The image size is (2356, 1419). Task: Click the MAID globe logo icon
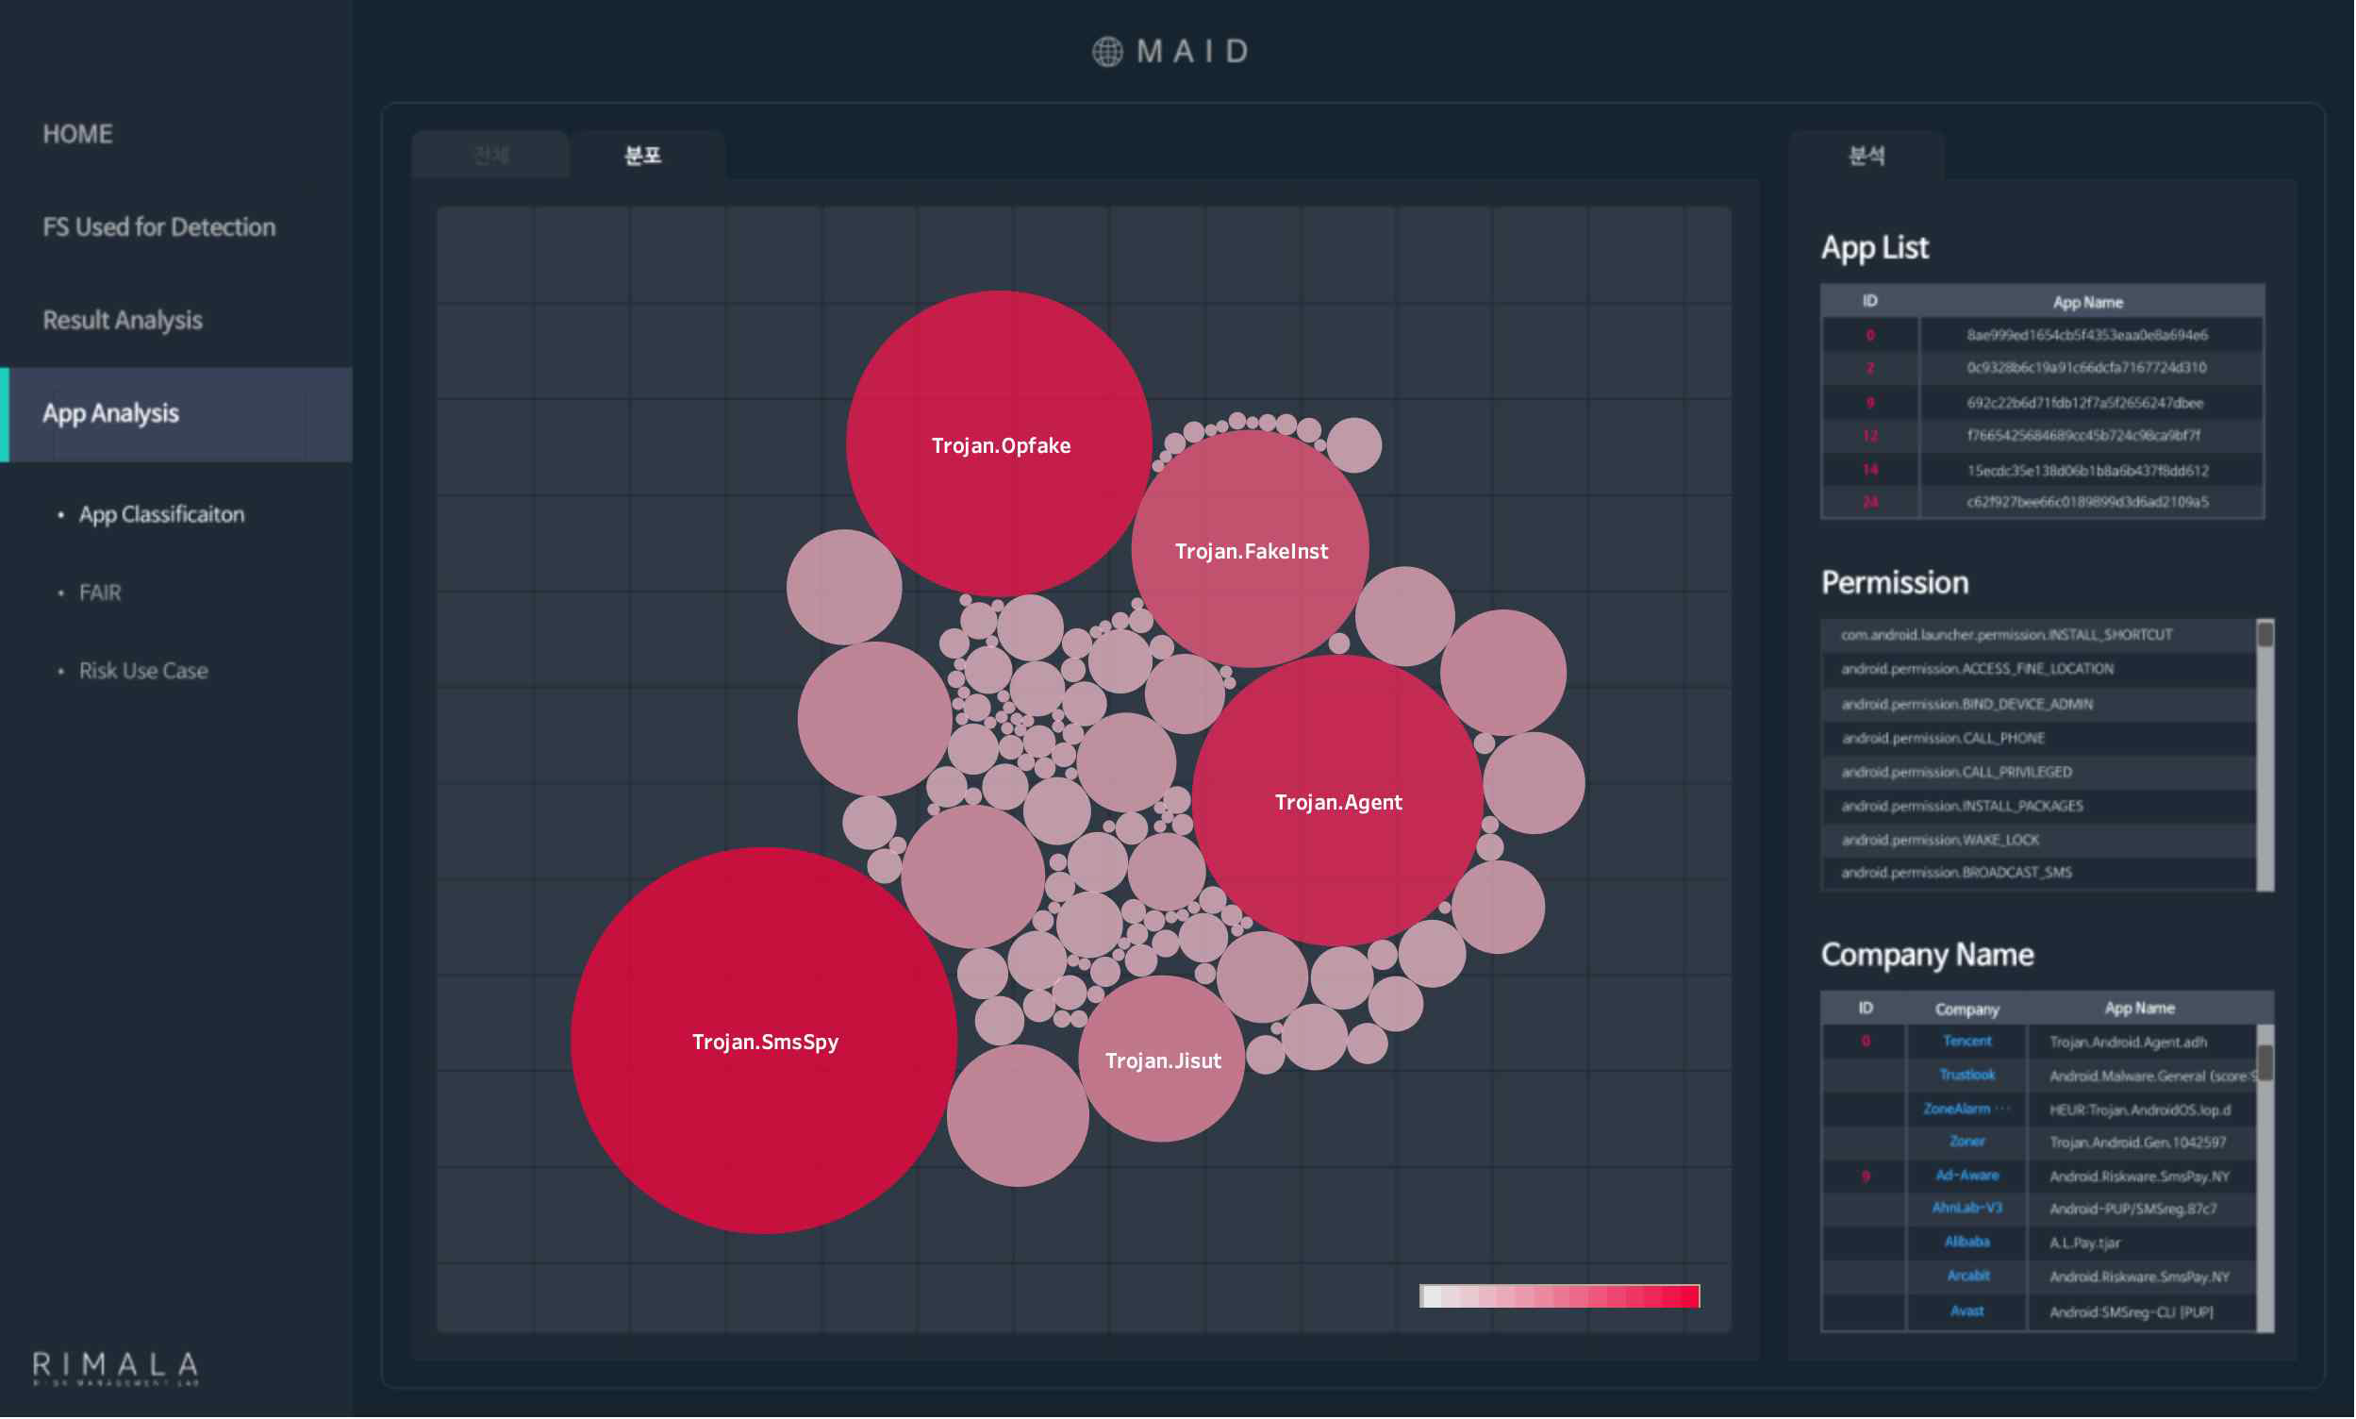[1107, 52]
